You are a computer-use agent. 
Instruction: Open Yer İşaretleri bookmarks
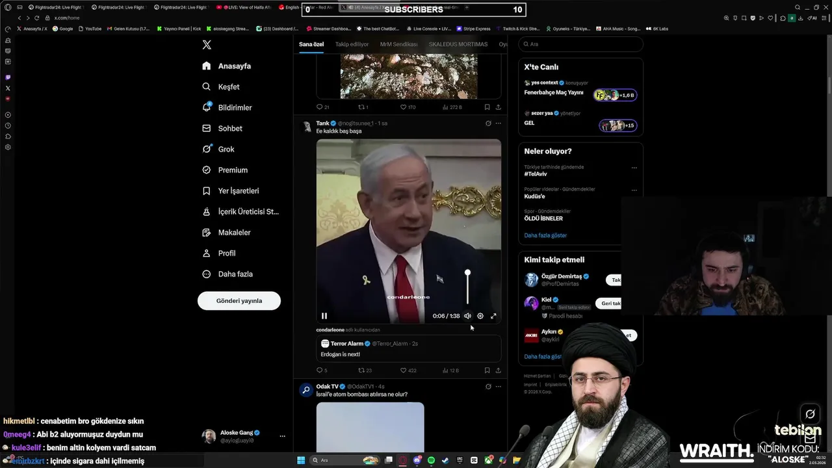[230, 190]
